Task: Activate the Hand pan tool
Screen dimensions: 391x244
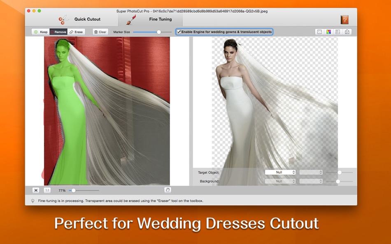Action: [168, 190]
